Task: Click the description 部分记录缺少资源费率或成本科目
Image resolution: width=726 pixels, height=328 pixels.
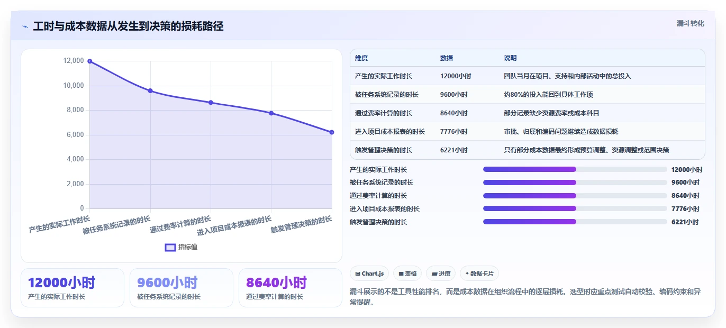Action: [x=551, y=113]
